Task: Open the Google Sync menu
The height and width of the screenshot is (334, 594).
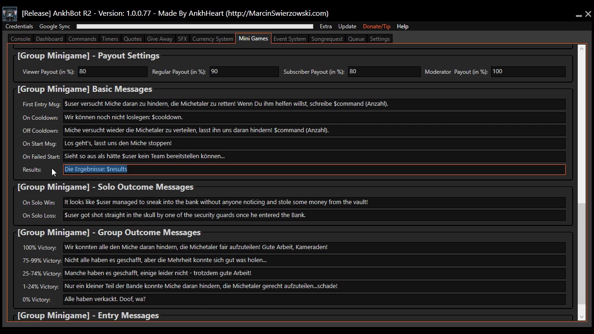Action: 55,26
